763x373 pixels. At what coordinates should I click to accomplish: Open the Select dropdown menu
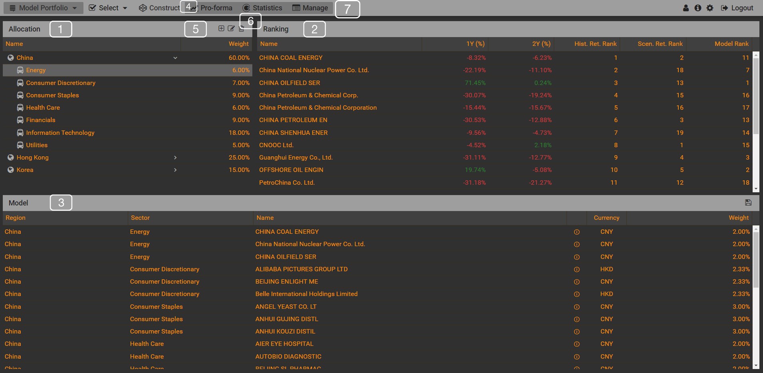tap(108, 8)
